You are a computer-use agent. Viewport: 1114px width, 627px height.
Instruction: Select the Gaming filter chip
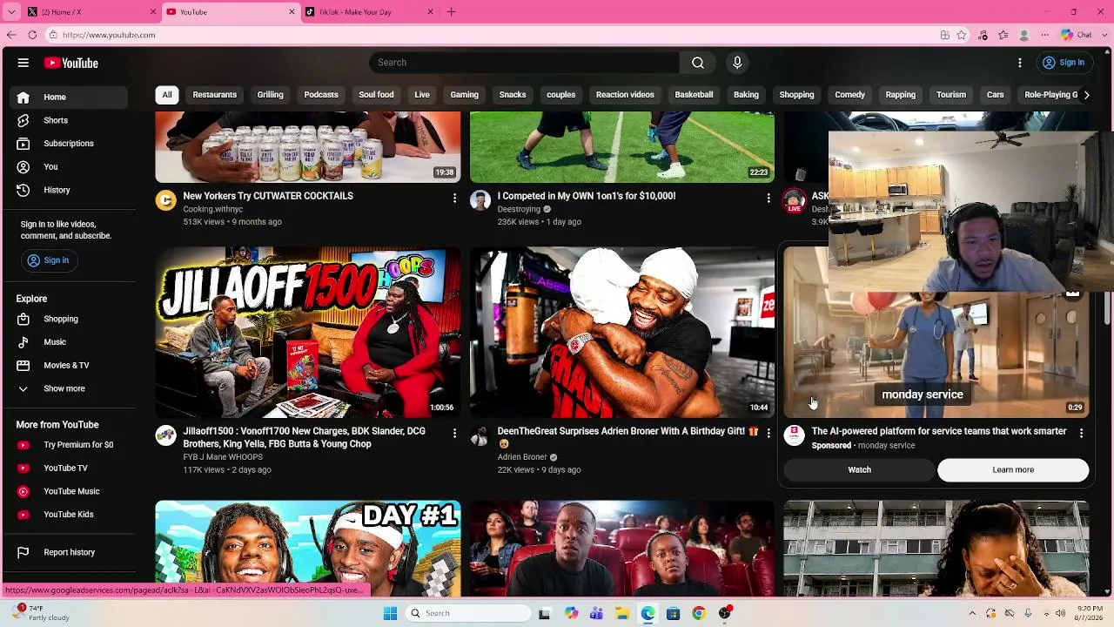pos(465,95)
